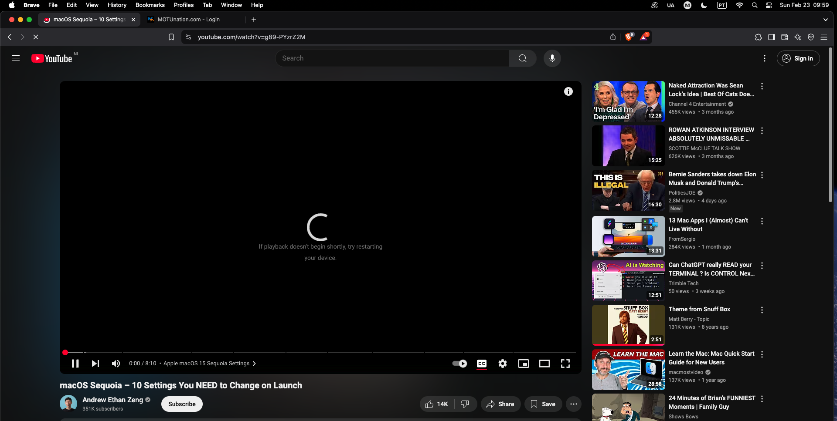Open the Profiles menu

pyautogui.click(x=184, y=5)
